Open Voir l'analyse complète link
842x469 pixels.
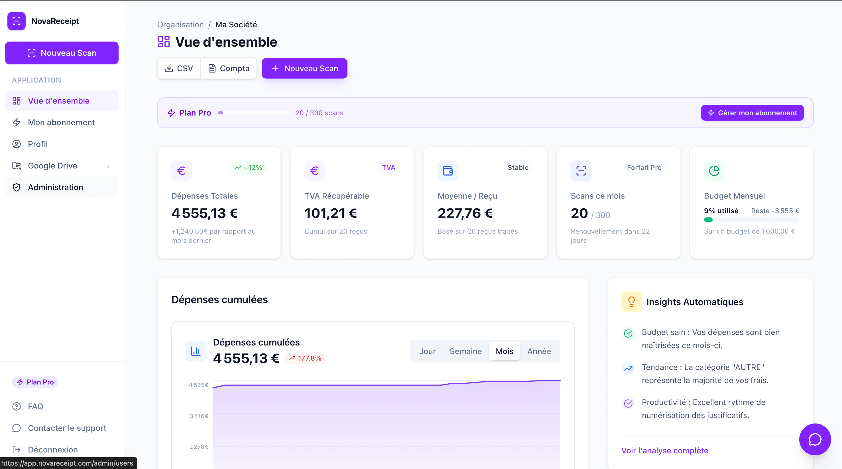coord(664,451)
